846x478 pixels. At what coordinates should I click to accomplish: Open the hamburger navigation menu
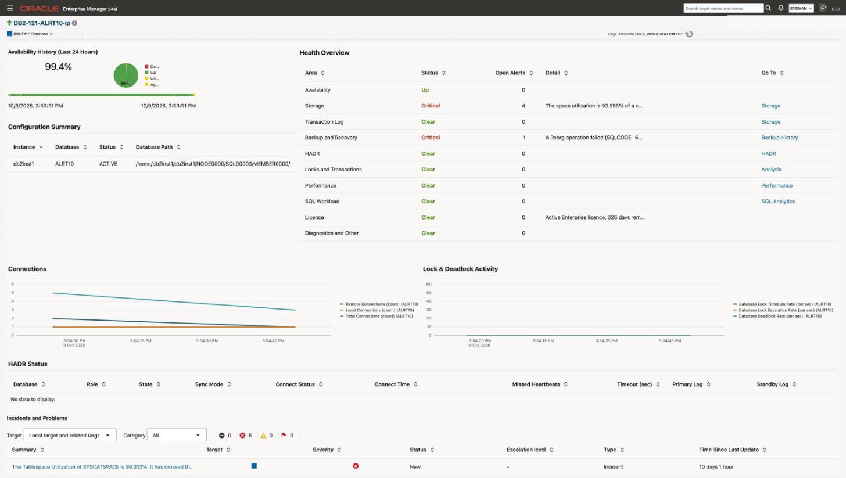point(10,8)
